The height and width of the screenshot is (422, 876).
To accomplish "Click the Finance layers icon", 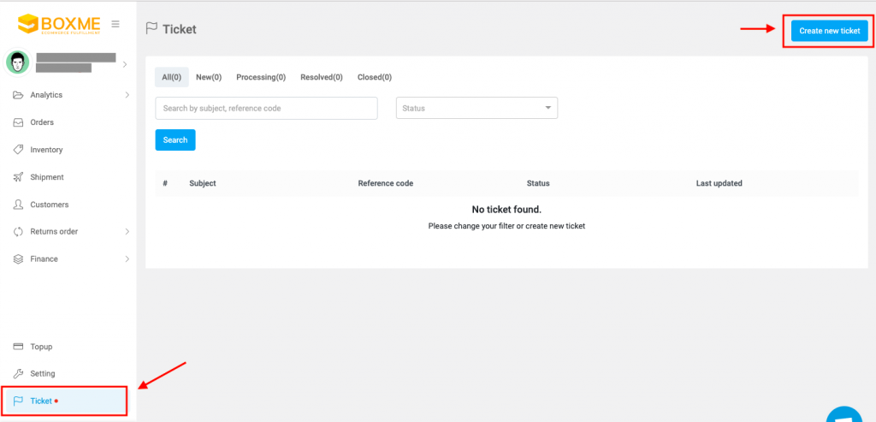I will (18, 259).
